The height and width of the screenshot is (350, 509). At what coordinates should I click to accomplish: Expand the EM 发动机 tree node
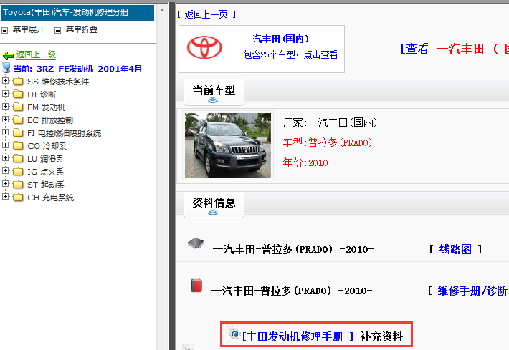tap(5, 107)
